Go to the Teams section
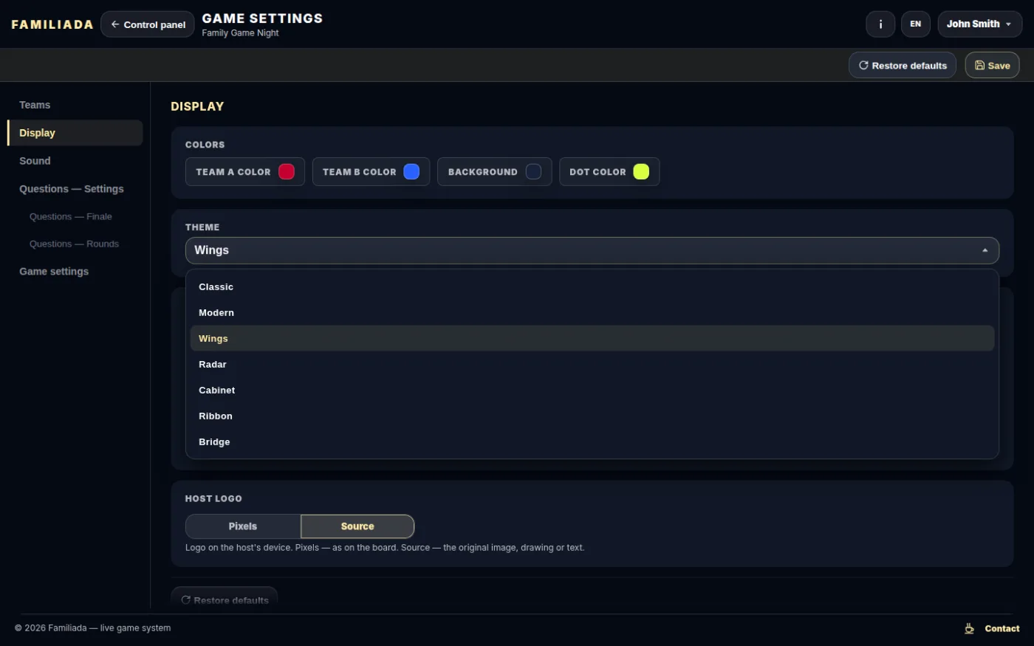Image resolution: width=1034 pixels, height=646 pixels. [x=75, y=105]
